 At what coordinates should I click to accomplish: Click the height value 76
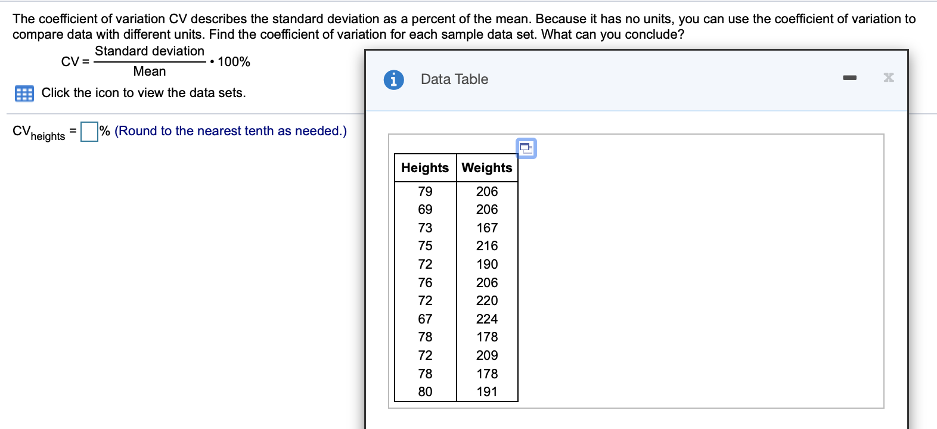click(x=425, y=282)
